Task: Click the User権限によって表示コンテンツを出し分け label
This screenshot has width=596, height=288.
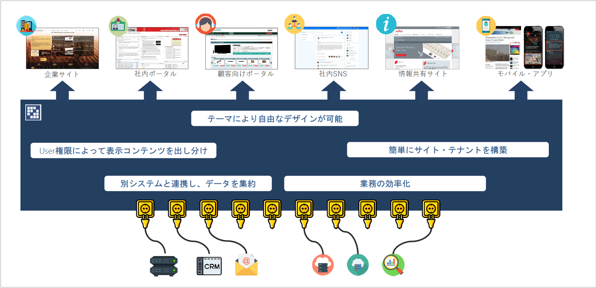Action: [124, 151]
